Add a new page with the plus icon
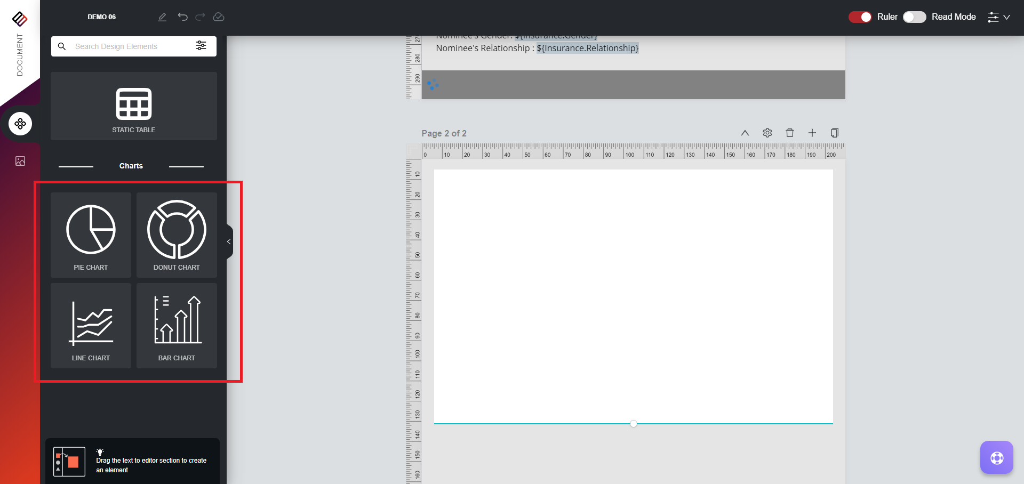This screenshot has width=1024, height=484. 812,133
